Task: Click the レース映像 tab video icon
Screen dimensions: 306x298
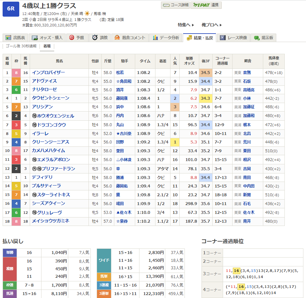Action: [223, 38]
